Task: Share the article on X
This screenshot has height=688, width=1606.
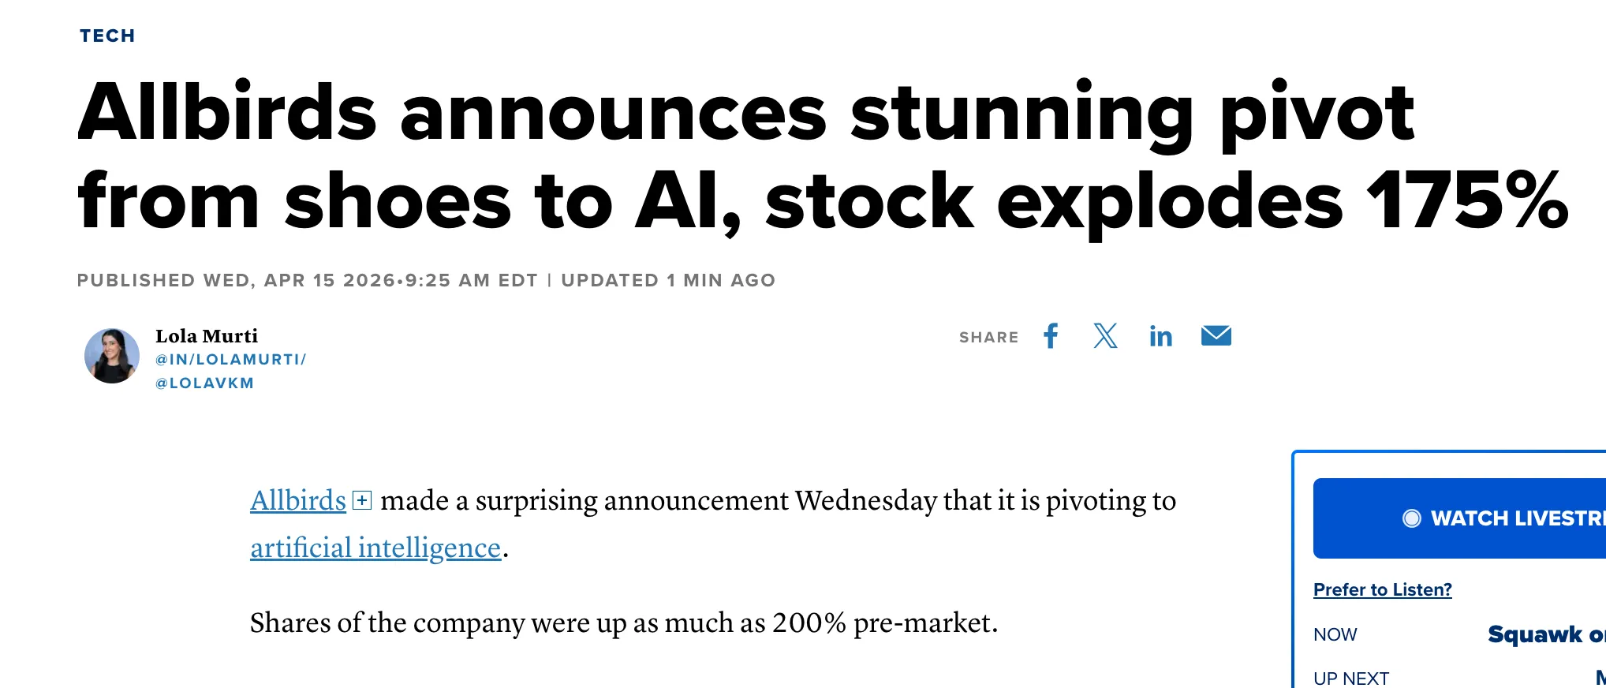Action: click(1105, 336)
